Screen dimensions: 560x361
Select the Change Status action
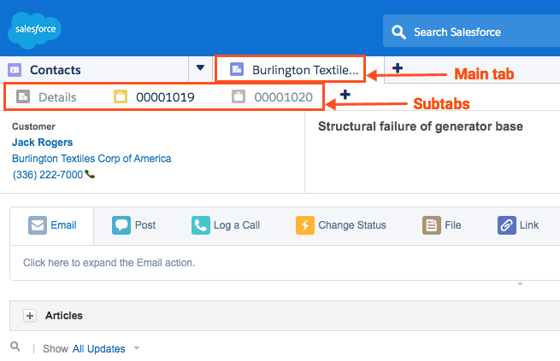coord(341,225)
